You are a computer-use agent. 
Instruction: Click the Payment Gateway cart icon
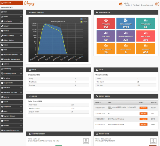(x=2, y=116)
